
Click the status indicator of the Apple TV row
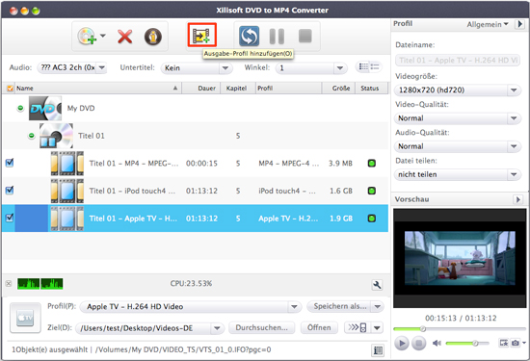click(371, 219)
